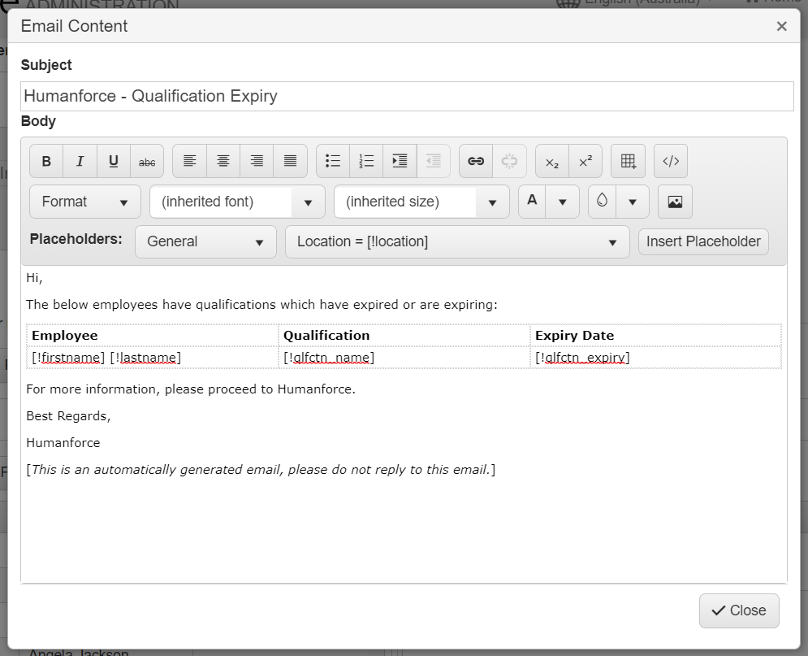808x656 pixels.
Task: Click the Subject input field
Action: 407,96
